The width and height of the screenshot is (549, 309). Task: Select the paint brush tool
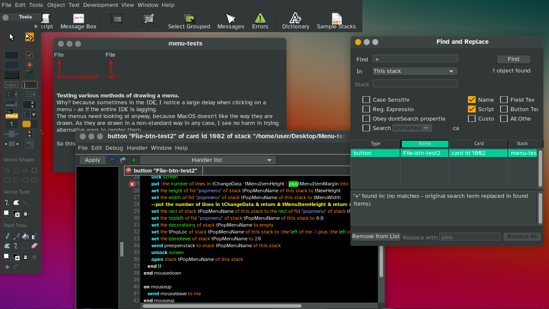click(x=16, y=236)
